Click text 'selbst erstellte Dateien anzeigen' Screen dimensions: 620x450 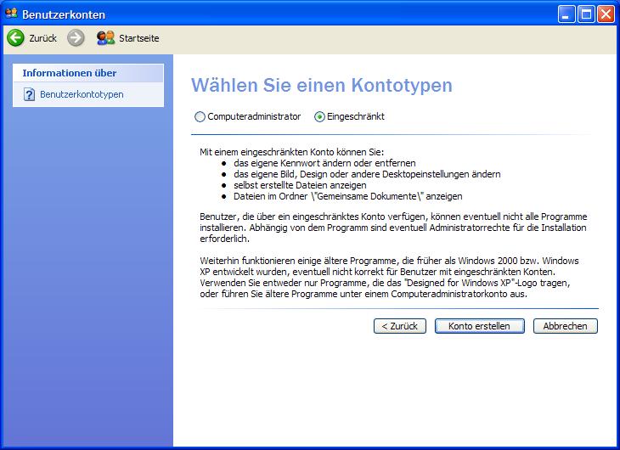(300, 185)
